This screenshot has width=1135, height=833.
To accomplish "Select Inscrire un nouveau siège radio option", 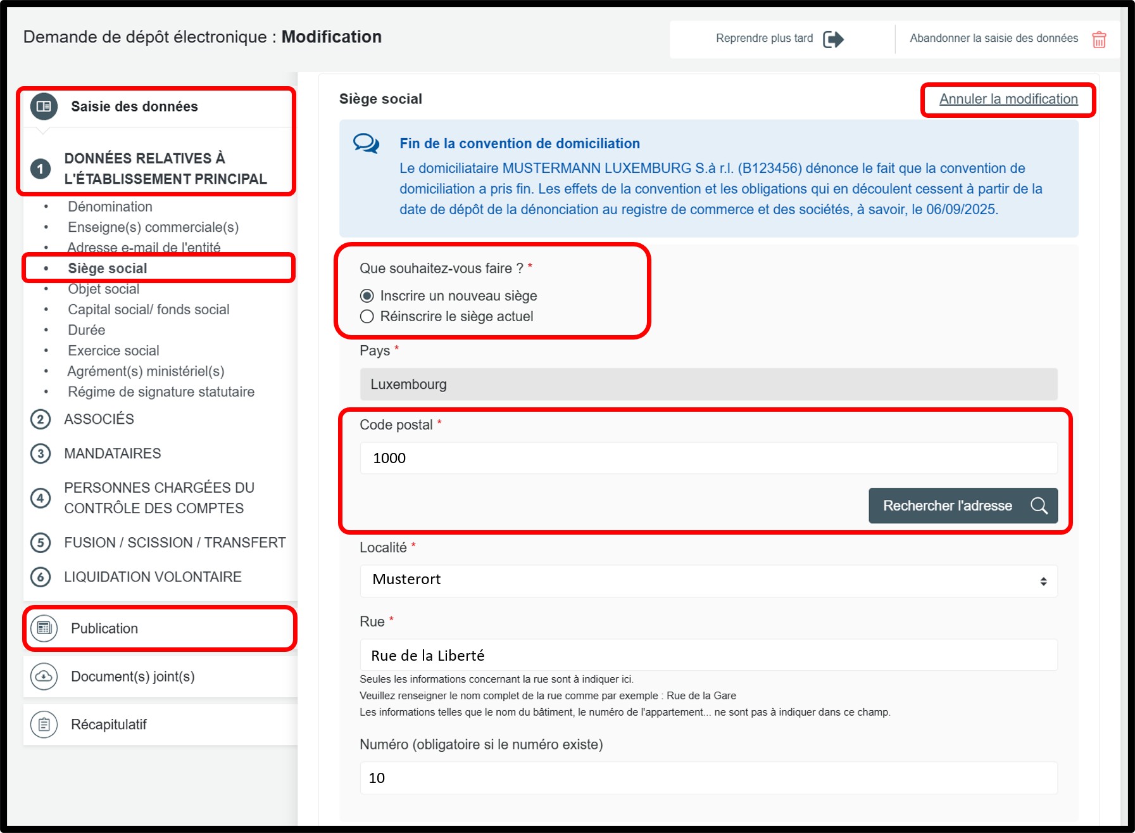I will pyautogui.click(x=367, y=296).
